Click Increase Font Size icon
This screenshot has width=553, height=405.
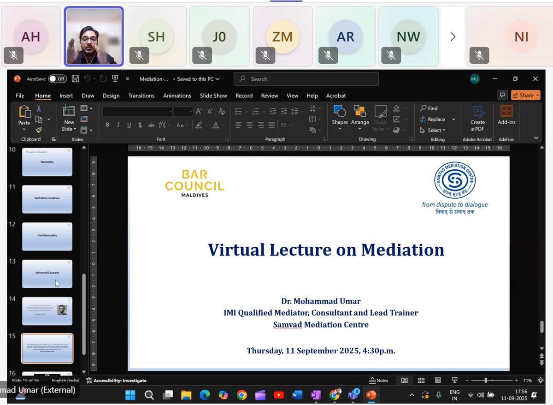coord(199,111)
